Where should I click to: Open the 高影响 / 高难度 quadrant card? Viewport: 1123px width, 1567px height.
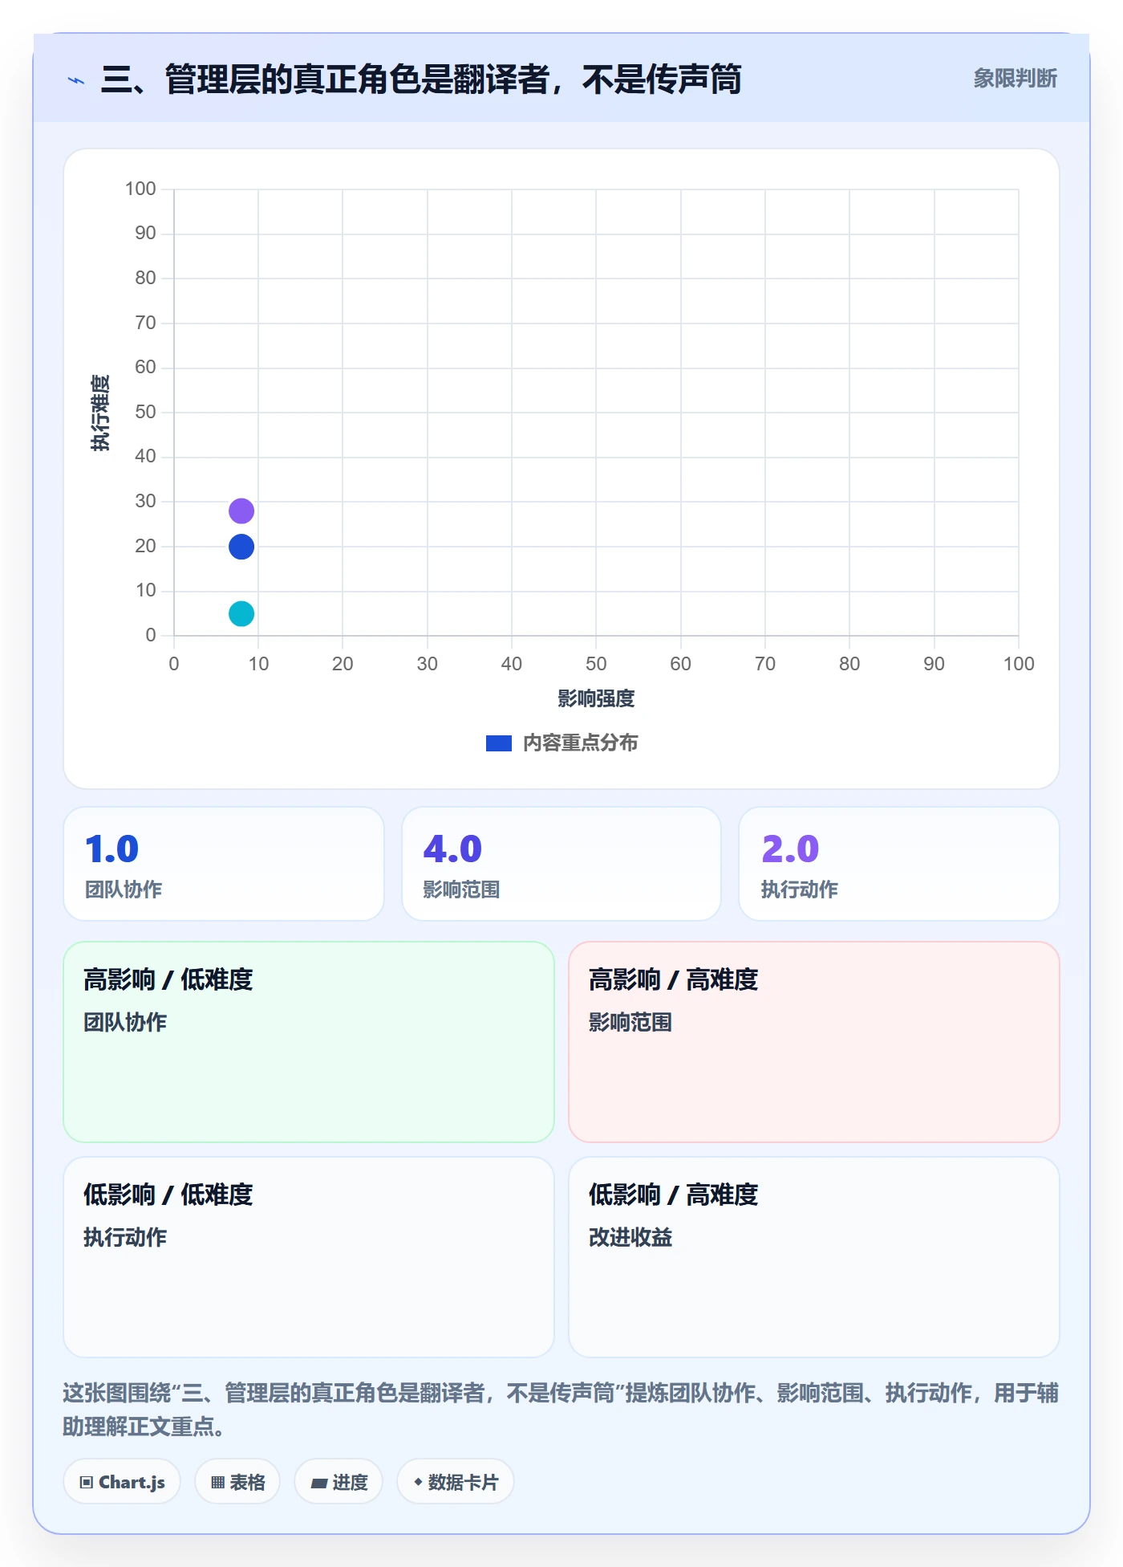814,1042
